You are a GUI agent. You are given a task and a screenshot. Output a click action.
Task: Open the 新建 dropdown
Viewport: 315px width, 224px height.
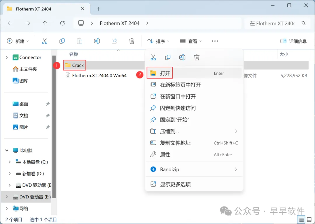pos(18,41)
